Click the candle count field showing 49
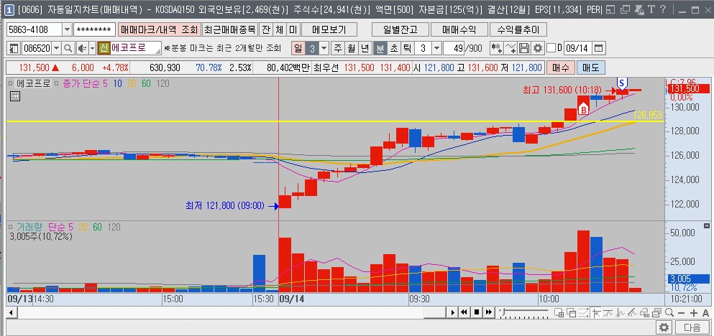Viewport: 714px width, 336px height. click(452, 48)
